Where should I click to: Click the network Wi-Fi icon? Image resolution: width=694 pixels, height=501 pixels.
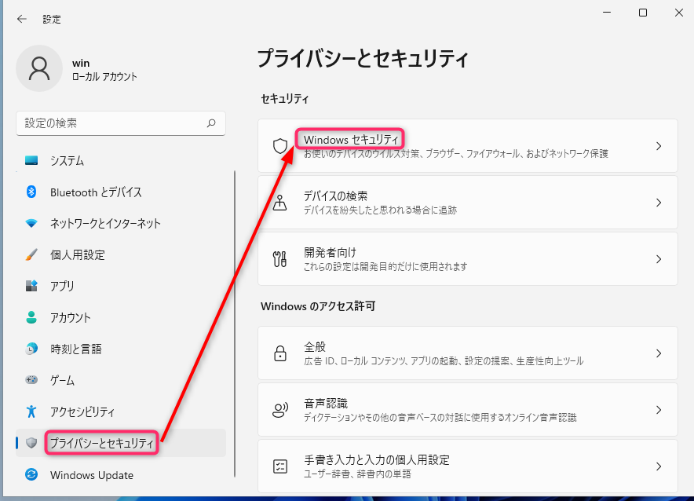point(31,223)
